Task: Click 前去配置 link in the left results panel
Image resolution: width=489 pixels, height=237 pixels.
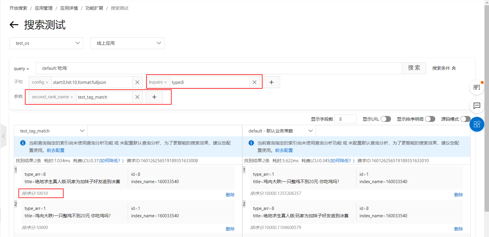Action: pos(55,150)
